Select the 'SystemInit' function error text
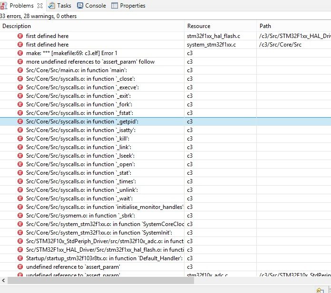 (99, 233)
